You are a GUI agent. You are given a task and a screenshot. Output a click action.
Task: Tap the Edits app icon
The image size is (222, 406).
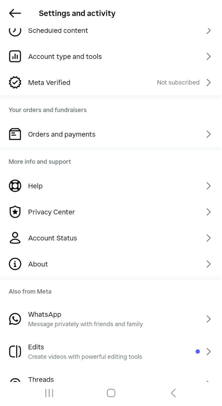pyautogui.click(x=15, y=352)
